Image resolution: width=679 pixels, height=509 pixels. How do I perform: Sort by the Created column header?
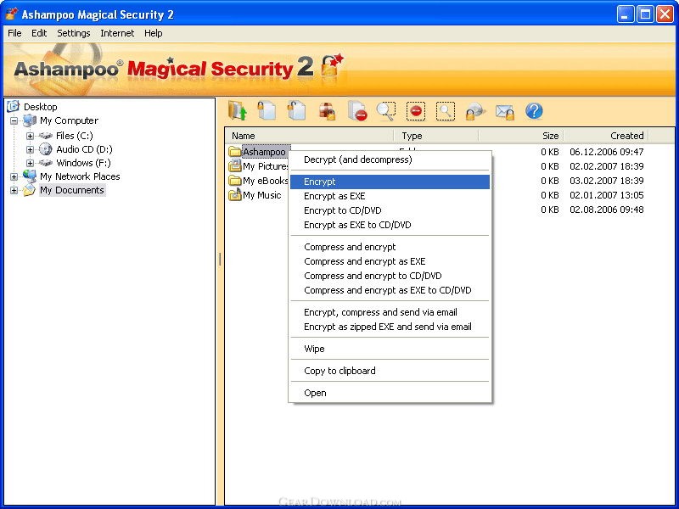coord(606,136)
